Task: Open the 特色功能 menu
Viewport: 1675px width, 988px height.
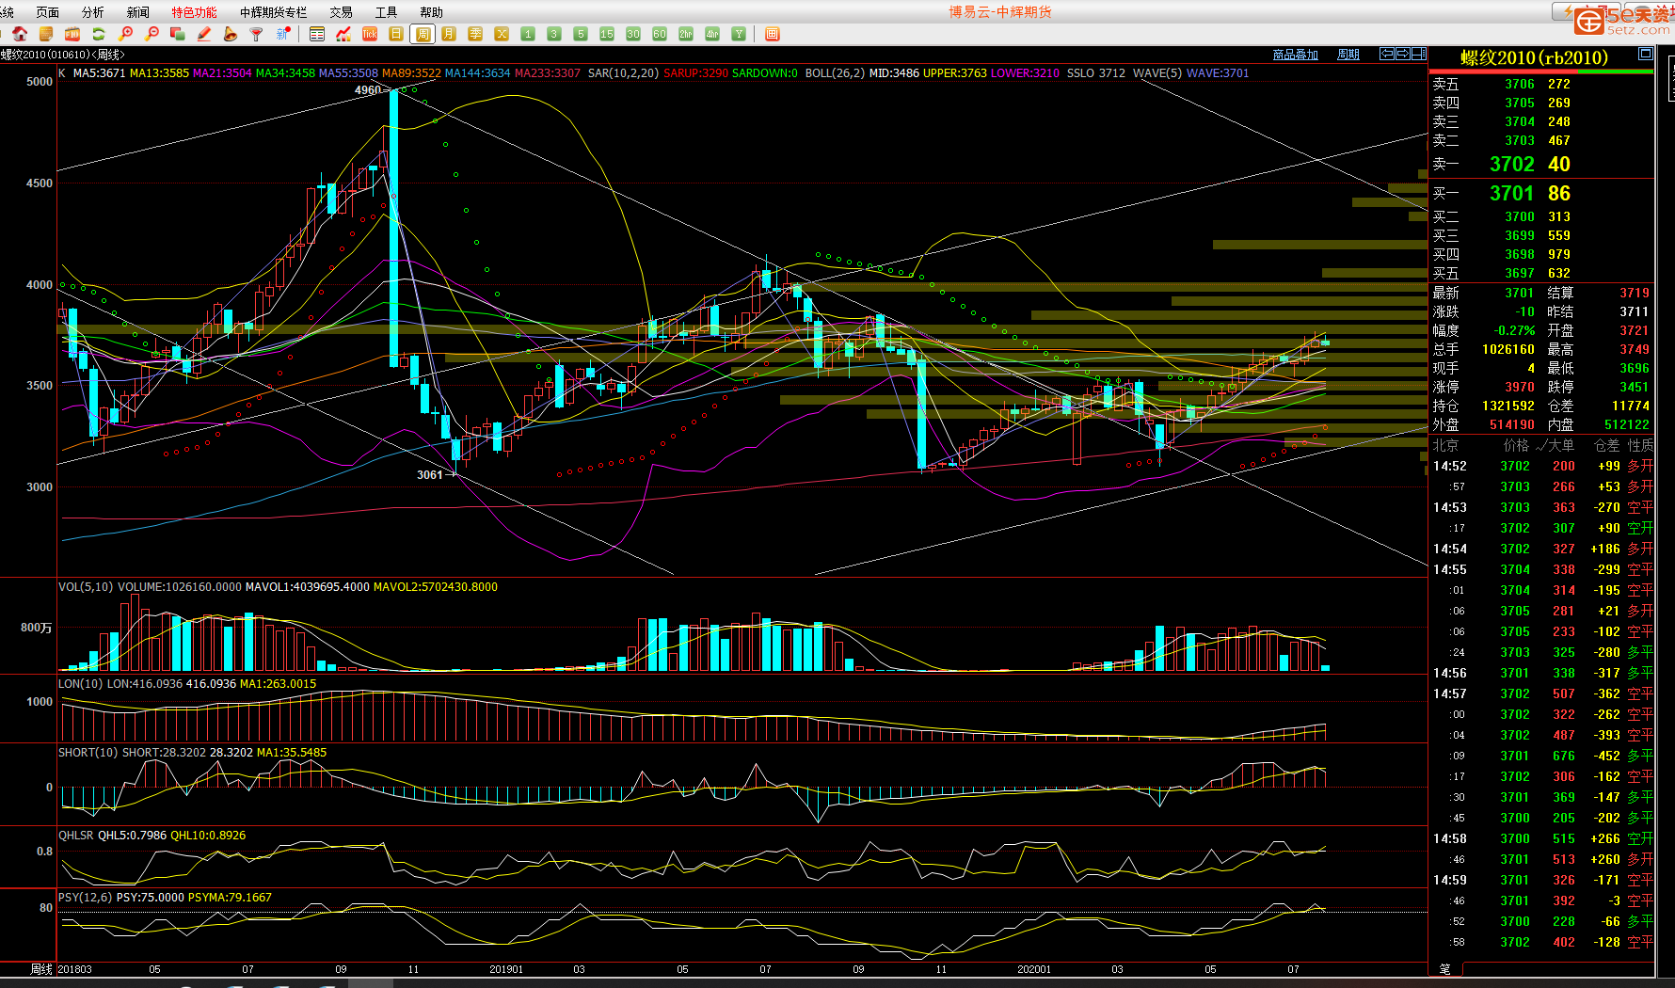Action: pyautogui.click(x=194, y=12)
